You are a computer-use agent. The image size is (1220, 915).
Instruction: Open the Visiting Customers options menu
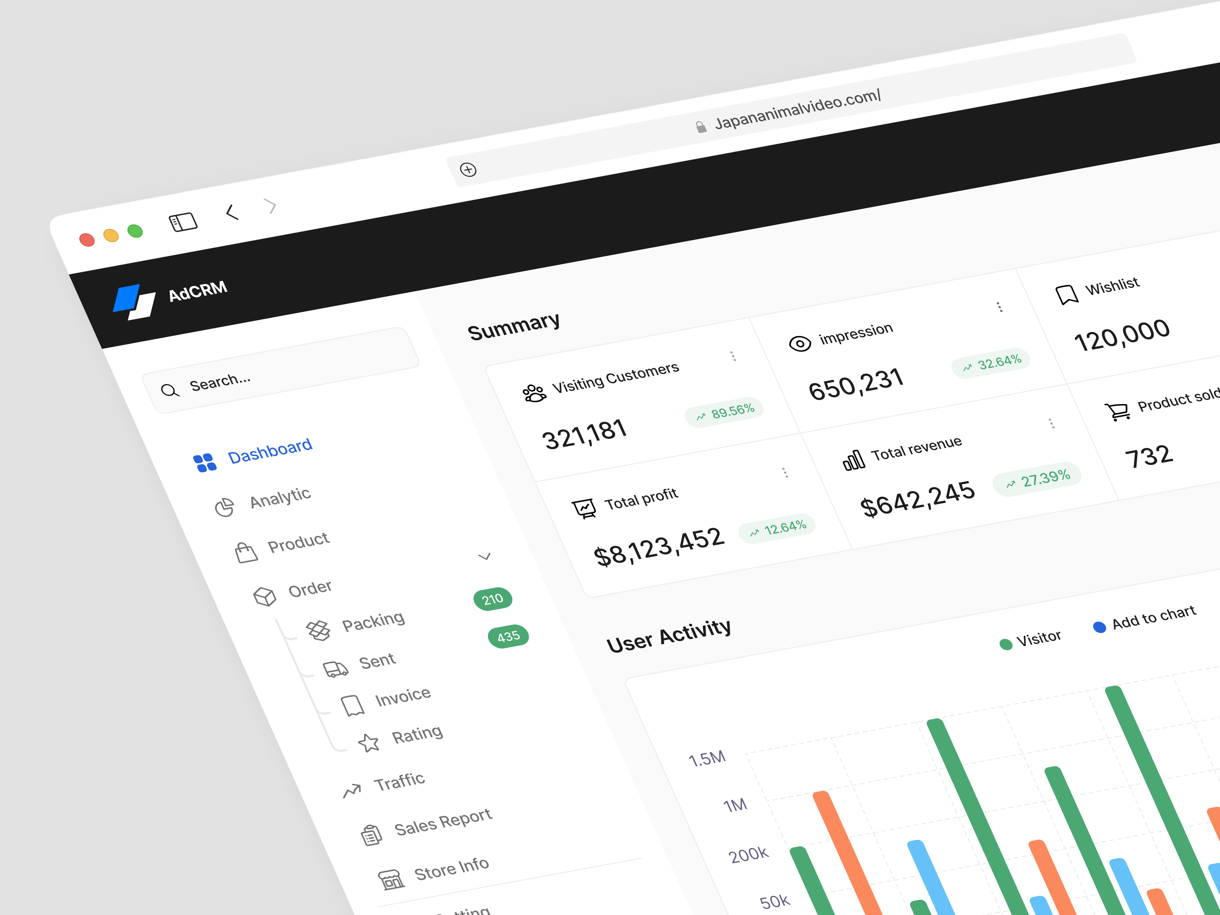(x=734, y=356)
